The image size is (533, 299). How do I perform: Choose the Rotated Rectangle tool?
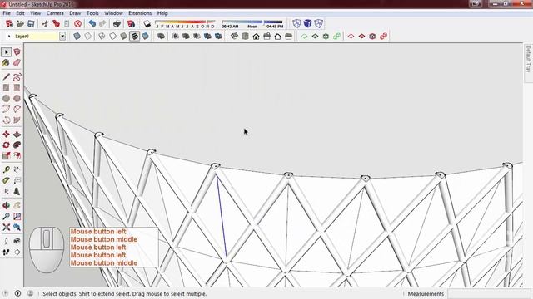17,88
